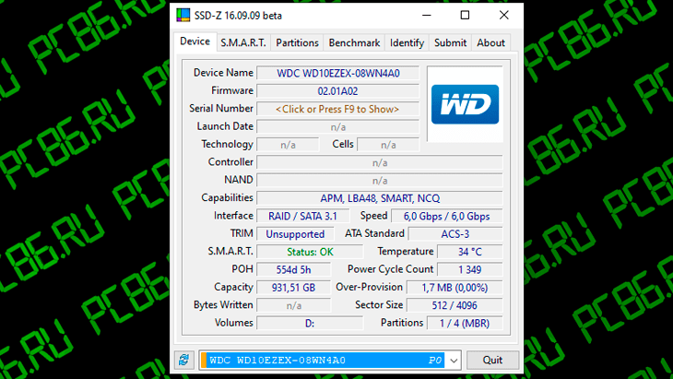Click the WD manufacturer logo
The width and height of the screenshot is (673, 379).
click(x=465, y=104)
